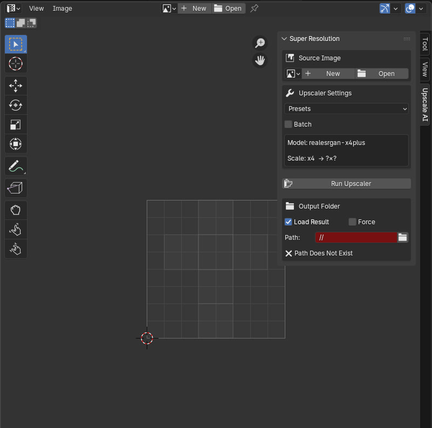The image size is (432, 428).
Task: Toggle overlays visibility in header
Action: (x=410, y=9)
